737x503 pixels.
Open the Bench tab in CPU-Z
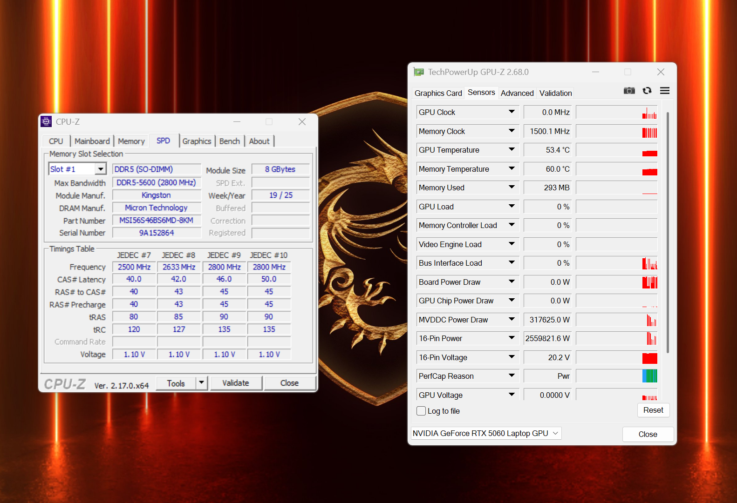(229, 141)
